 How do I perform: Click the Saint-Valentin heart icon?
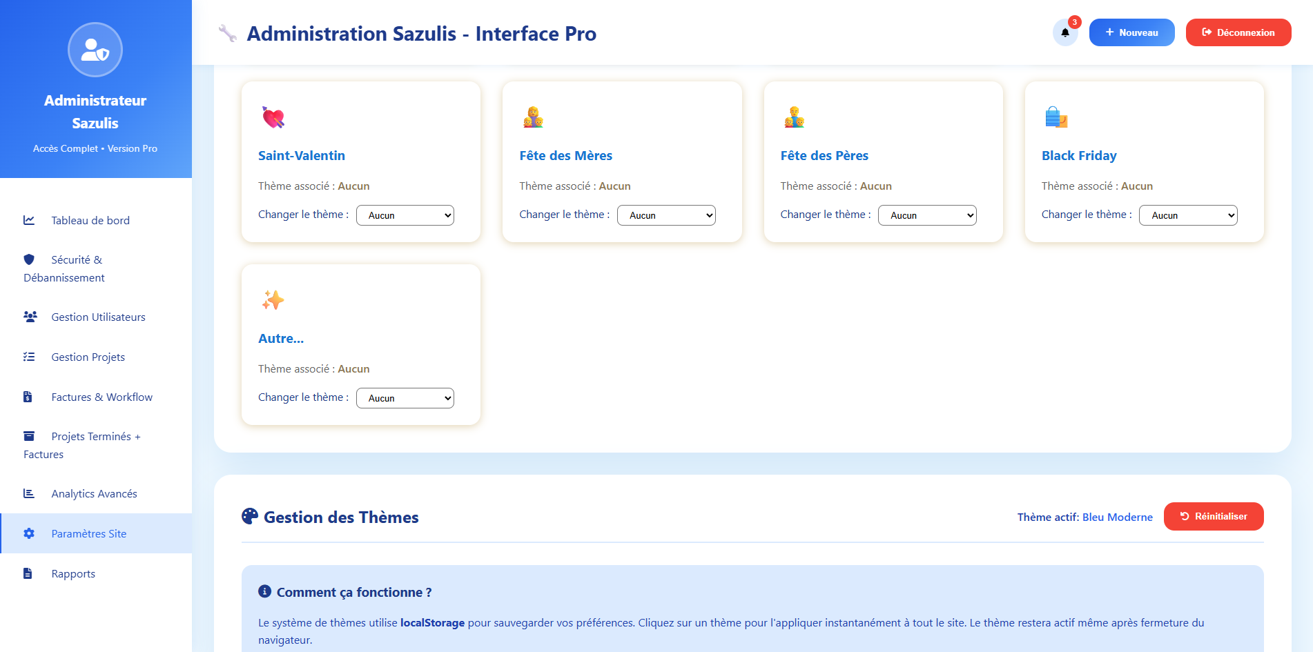click(273, 117)
